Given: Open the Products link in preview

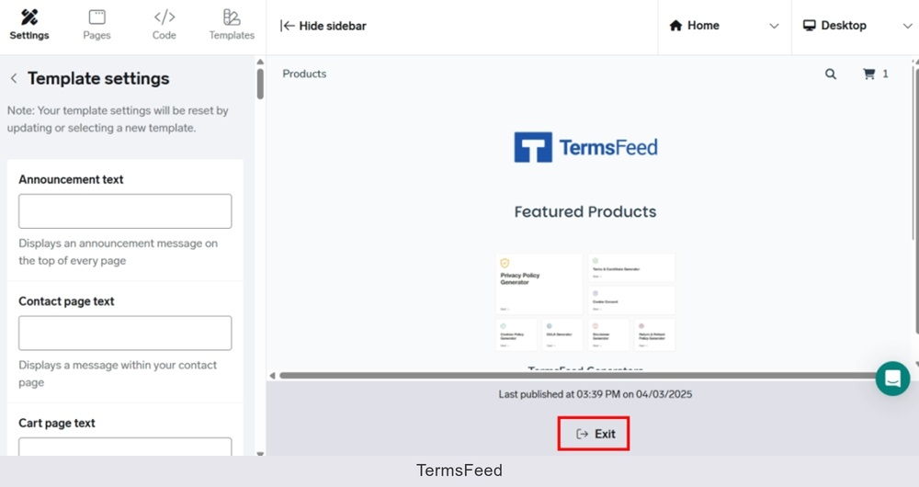Looking at the screenshot, I should [x=304, y=74].
